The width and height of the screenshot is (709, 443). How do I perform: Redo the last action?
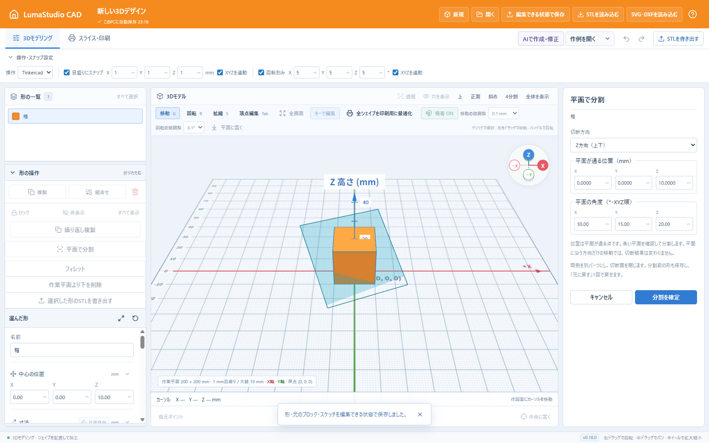point(641,39)
